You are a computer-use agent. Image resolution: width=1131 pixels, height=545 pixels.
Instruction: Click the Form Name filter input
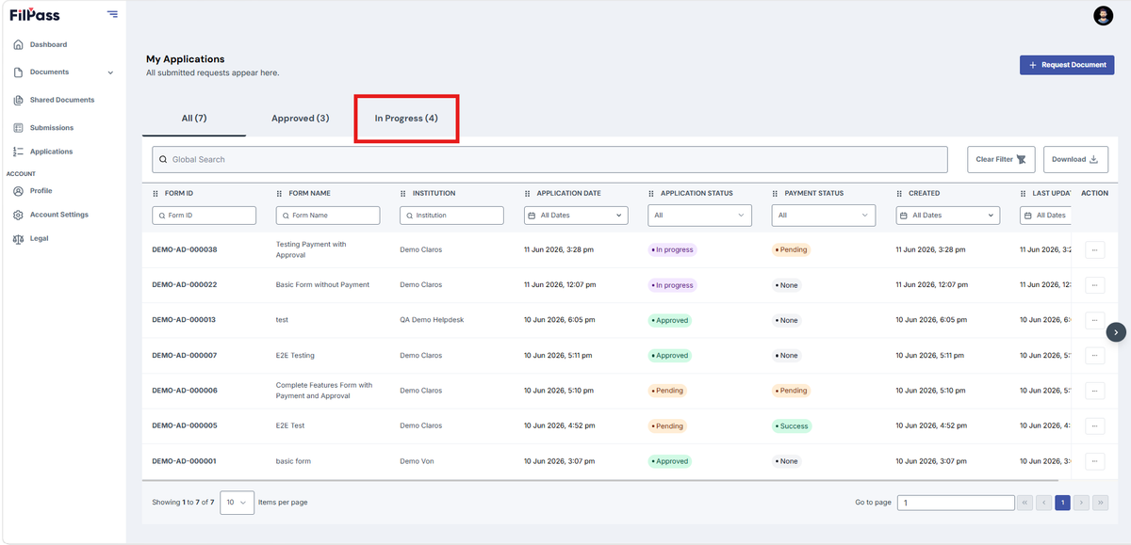(x=328, y=216)
